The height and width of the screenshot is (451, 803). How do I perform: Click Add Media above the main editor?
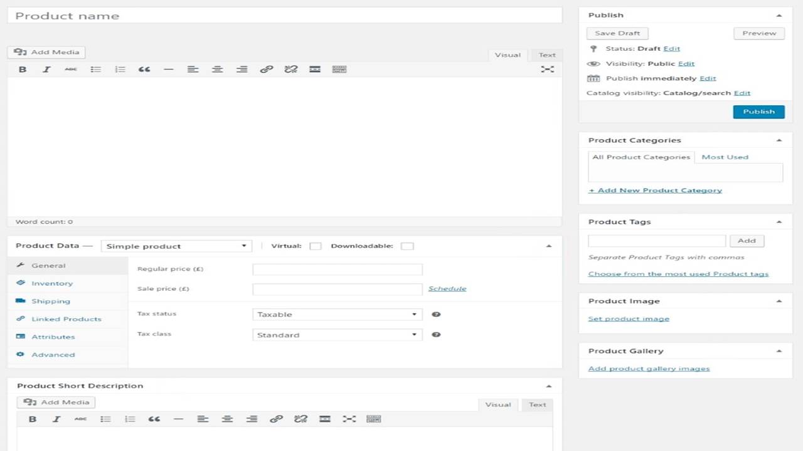click(x=46, y=52)
